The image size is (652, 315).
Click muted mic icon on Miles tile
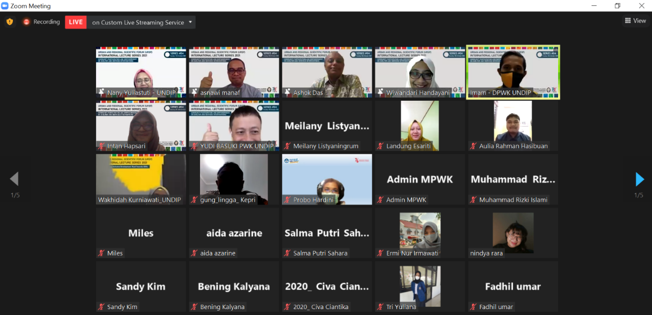coord(101,253)
